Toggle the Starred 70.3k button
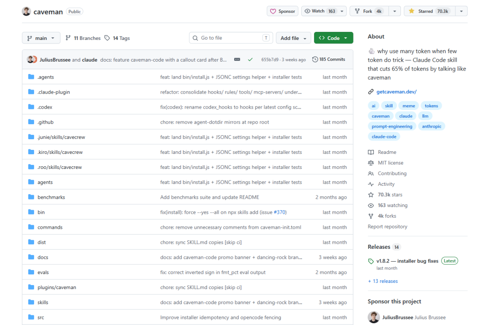Screen dimensions: 479x325 click(x=429, y=11)
